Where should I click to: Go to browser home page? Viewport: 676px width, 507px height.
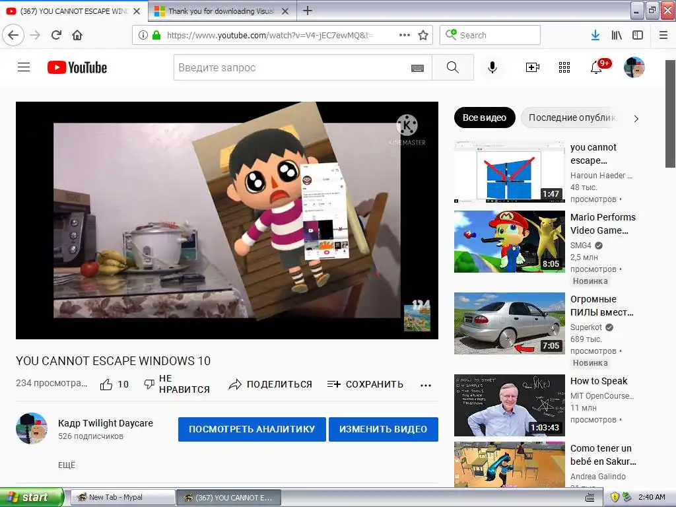click(77, 35)
